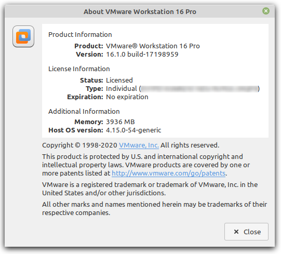This screenshot has height=254, width=281.
Task: Click the registered trademark paragraph
Action: [150, 189]
